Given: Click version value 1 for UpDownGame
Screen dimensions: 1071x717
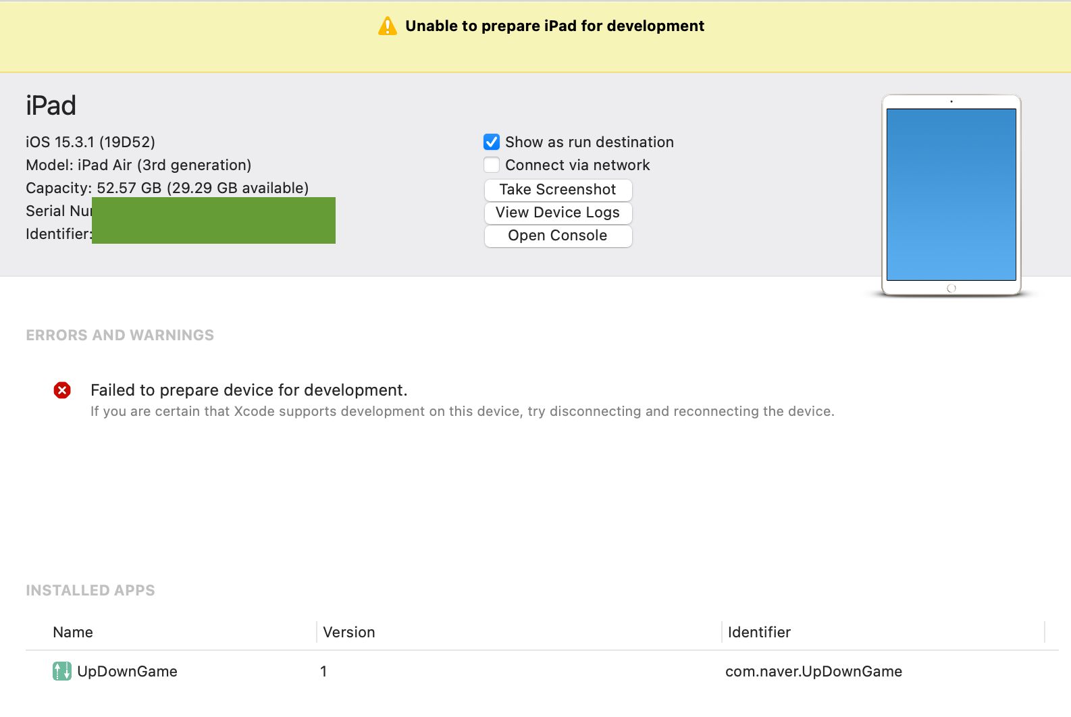Looking at the screenshot, I should [323, 671].
